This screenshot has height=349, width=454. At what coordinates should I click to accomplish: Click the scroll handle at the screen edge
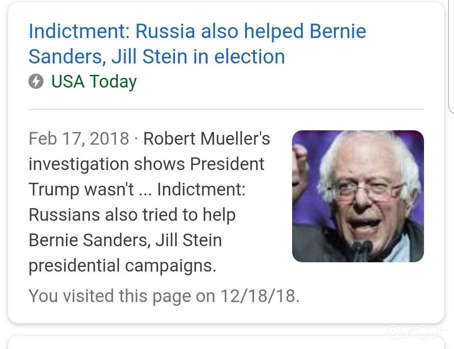(x=451, y=57)
